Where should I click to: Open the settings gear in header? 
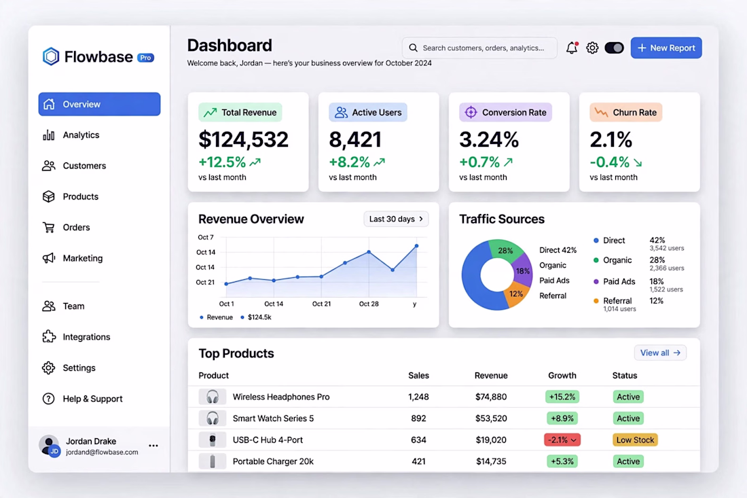(x=592, y=48)
